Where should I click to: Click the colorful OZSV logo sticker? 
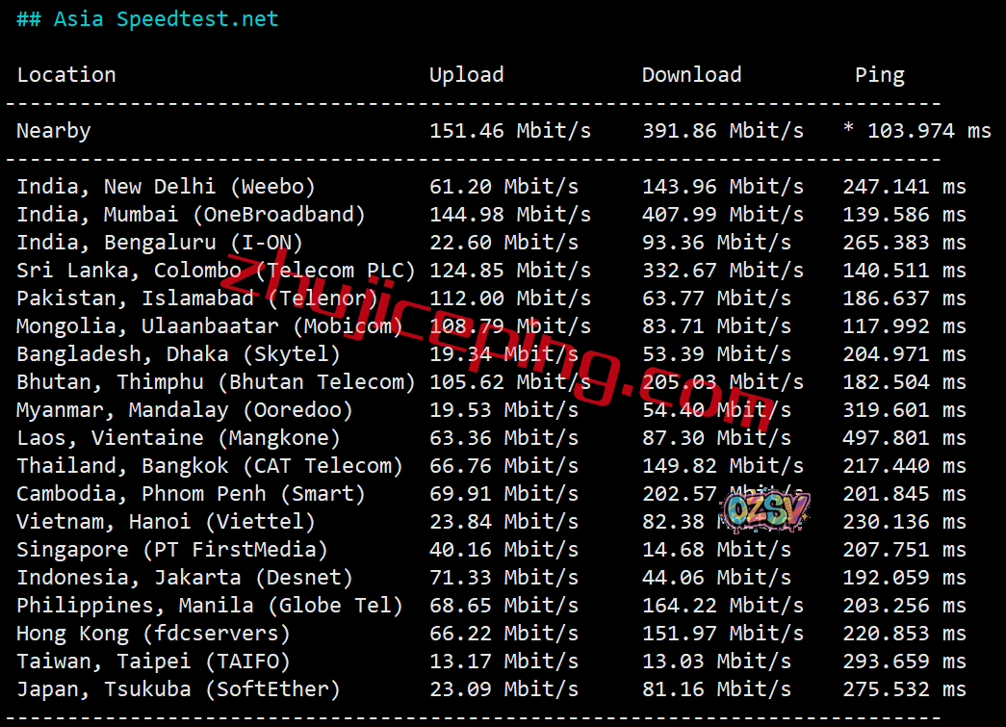click(767, 511)
